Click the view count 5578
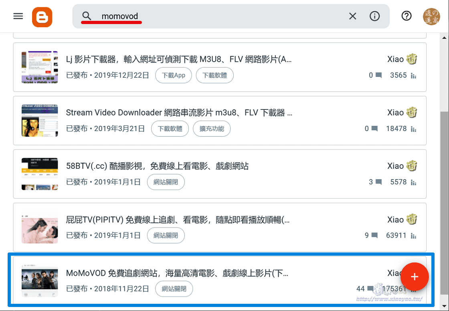 pos(398,182)
